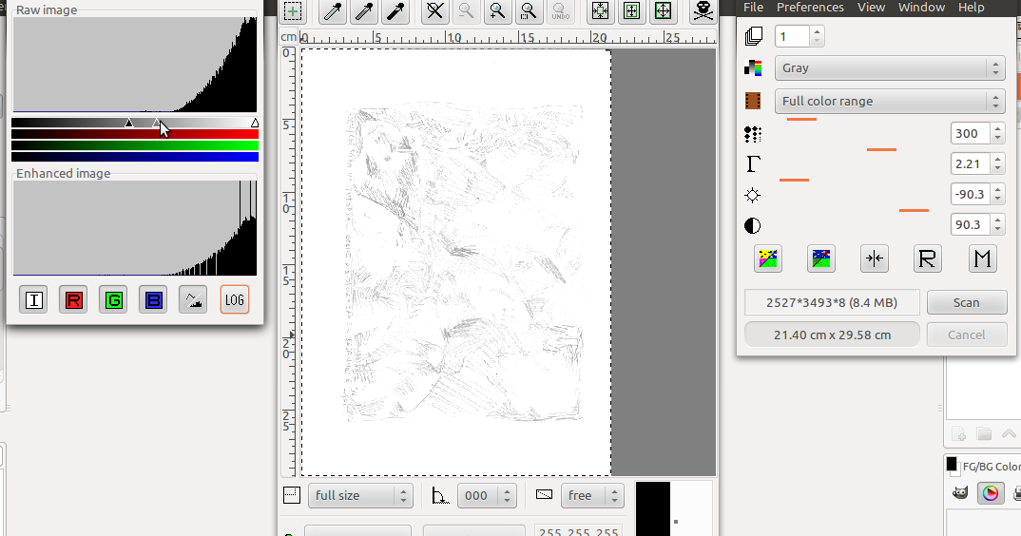Image resolution: width=1021 pixels, height=536 pixels.
Task: Click the R restore enhancement button
Action: [x=927, y=259]
